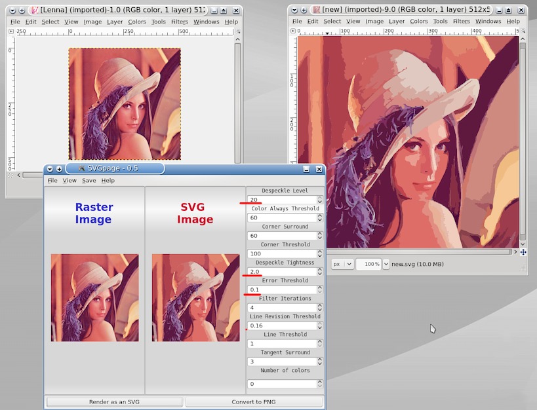
Task: Click GIMP app icon in Lenna titlebar
Action: click(35, 10)
